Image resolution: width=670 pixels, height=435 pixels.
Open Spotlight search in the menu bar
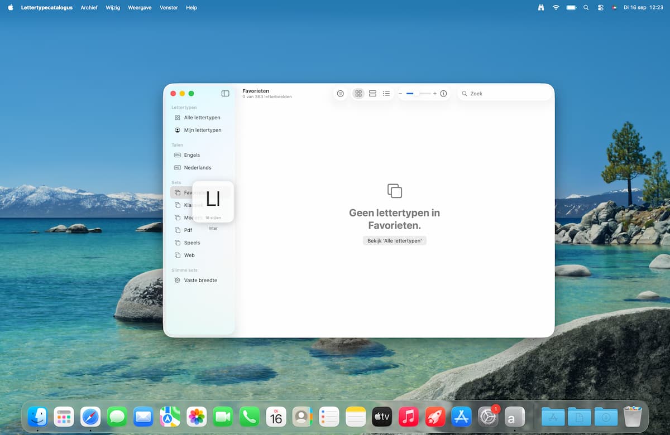pyautogui.click(x=586, y=8)
